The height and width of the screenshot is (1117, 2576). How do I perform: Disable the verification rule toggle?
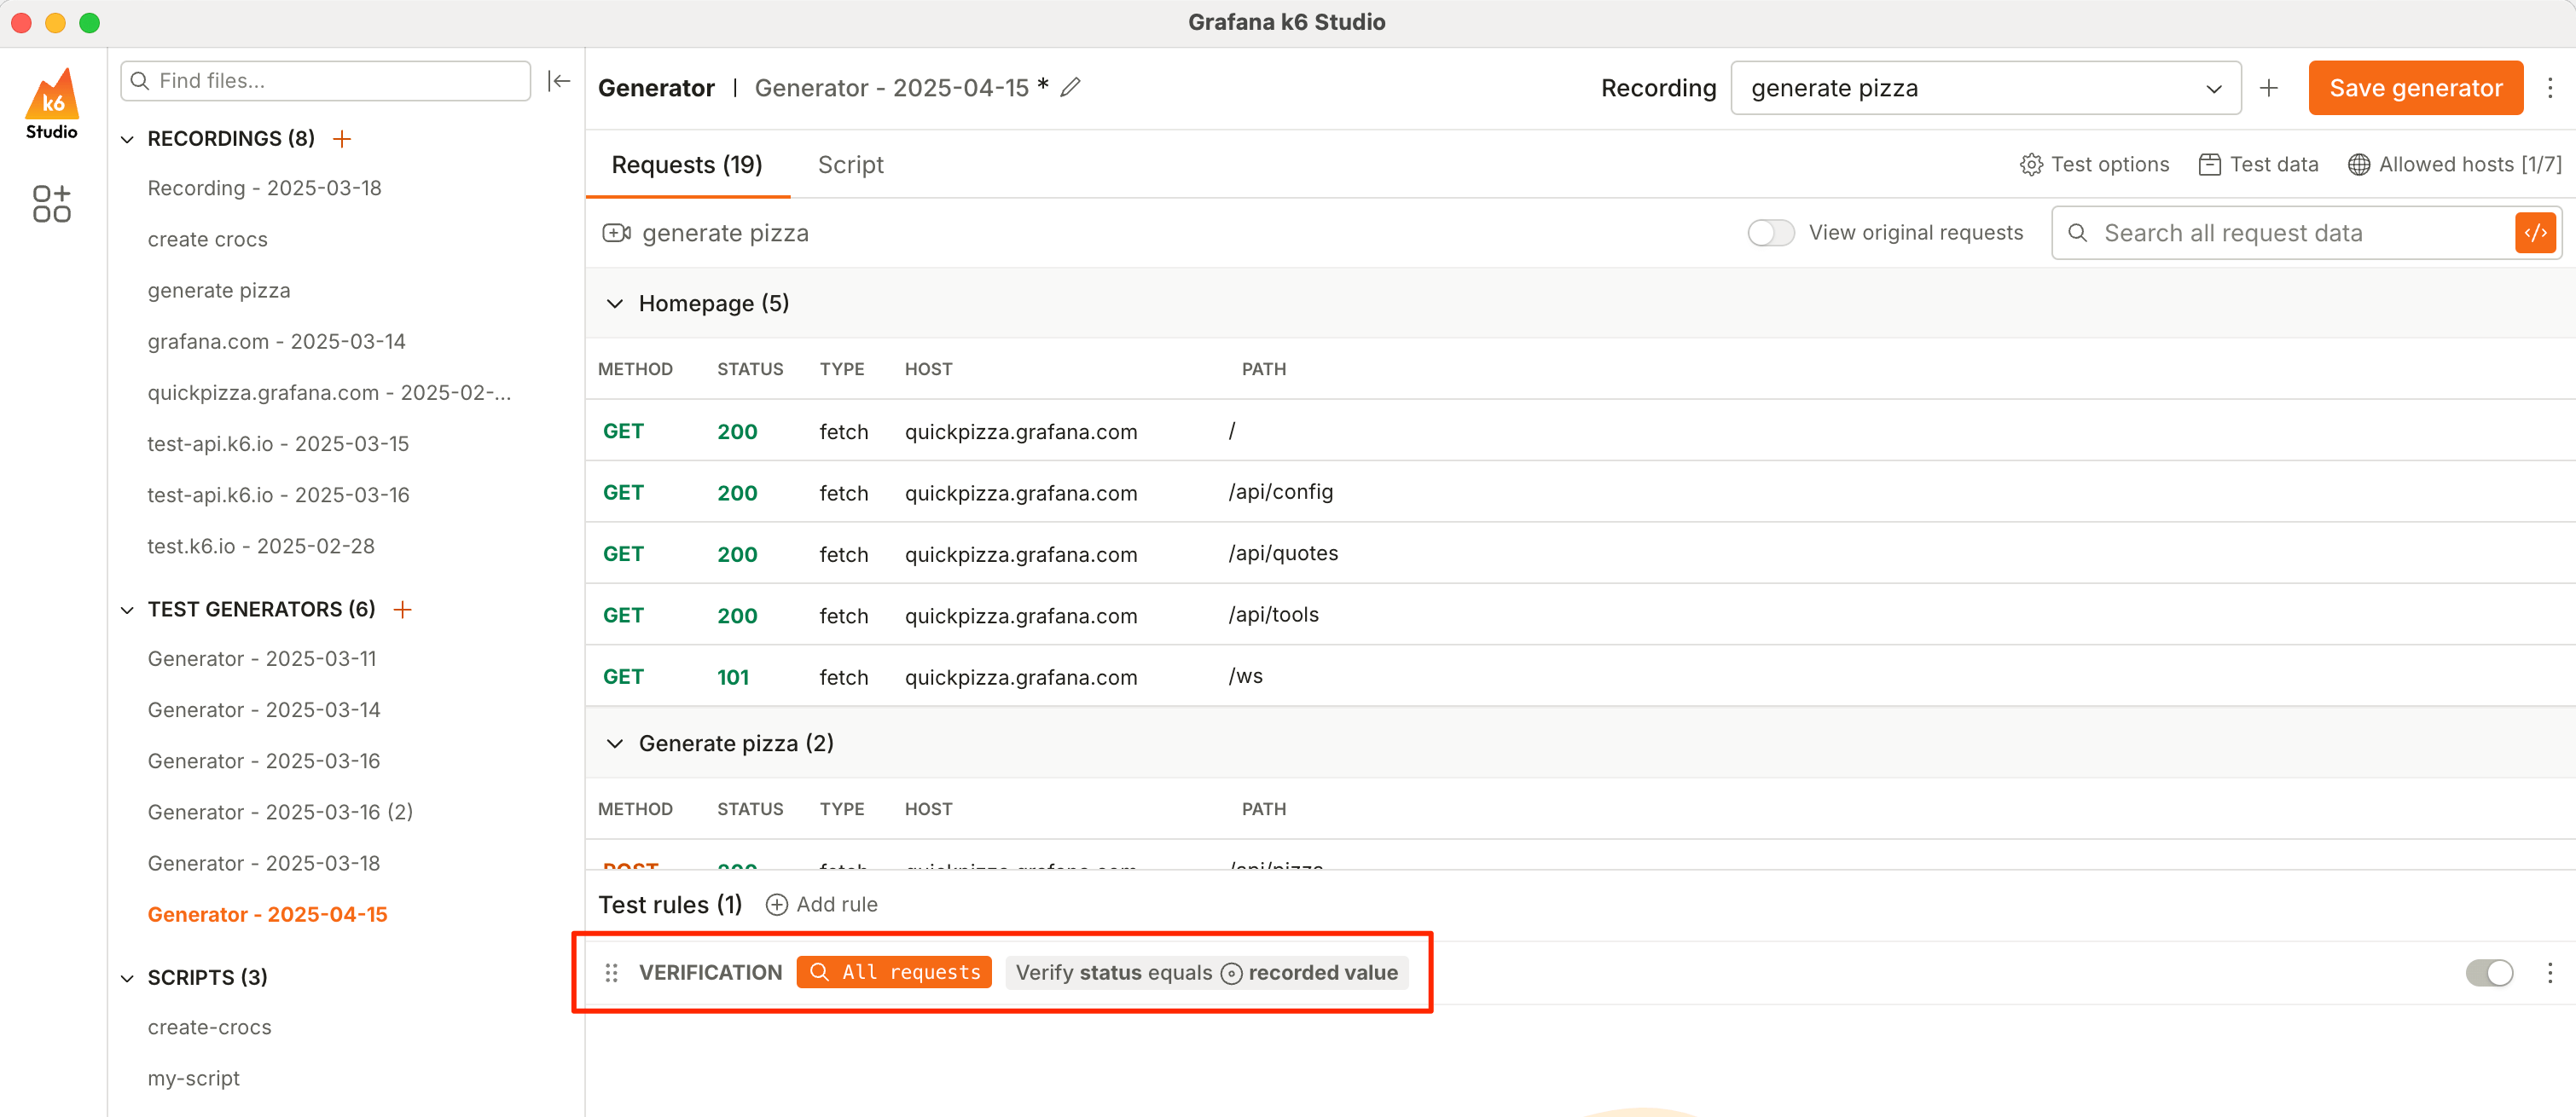(x=2488, y=972)
